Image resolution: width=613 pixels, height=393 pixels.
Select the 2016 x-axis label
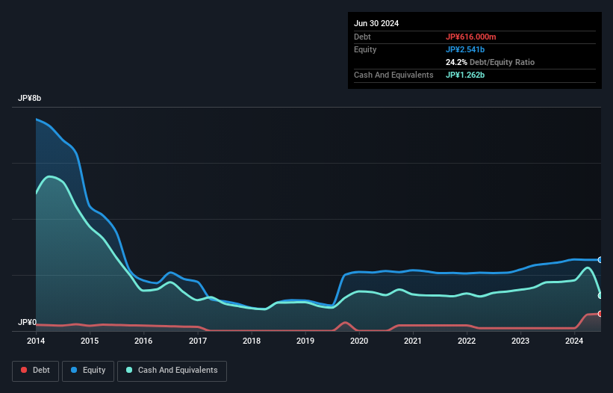click(143, 341)
